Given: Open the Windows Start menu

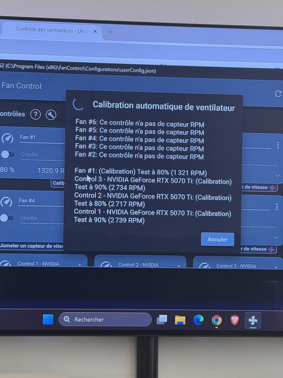Looking at the screenshot, I should click(x=48, y=320).
